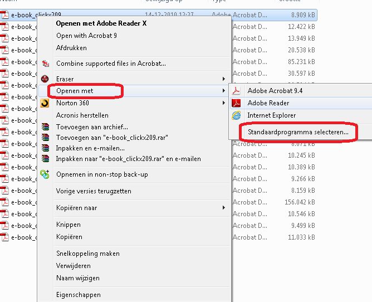
Task: Choose Naam wijzigen
Action: [78, 278]
